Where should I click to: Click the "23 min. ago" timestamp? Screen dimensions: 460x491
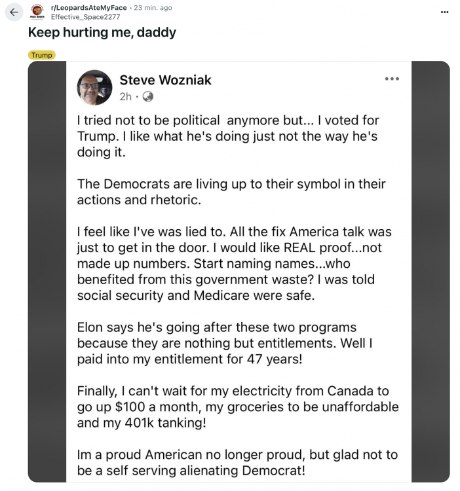(153, 8)
